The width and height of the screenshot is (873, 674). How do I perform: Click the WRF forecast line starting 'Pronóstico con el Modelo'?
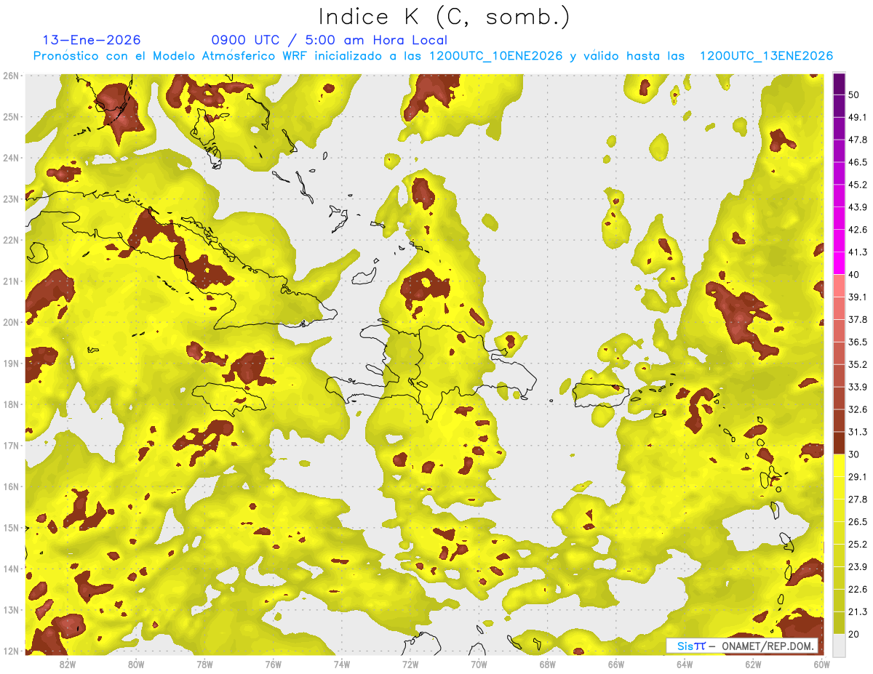click(x=433, y=56)
